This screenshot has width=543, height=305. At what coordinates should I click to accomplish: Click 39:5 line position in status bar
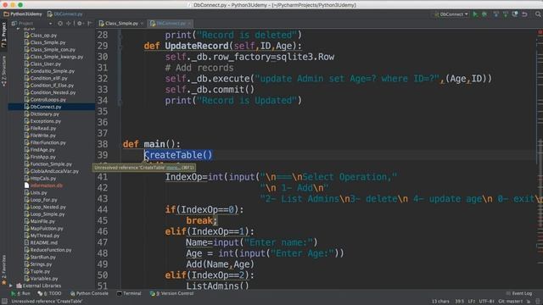[x=460, y=302]
